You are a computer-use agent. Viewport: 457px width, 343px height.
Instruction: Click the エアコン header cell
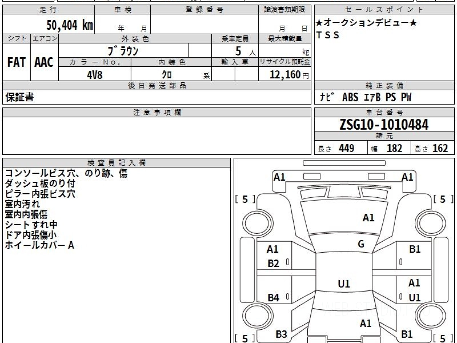coord(45,38)
